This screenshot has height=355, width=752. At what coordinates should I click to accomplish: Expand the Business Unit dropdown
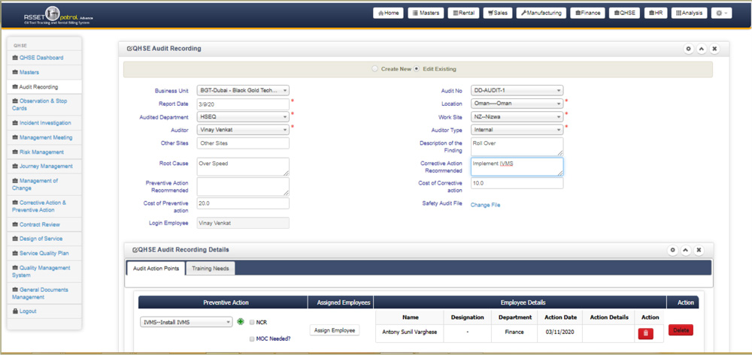pos(243,91)
